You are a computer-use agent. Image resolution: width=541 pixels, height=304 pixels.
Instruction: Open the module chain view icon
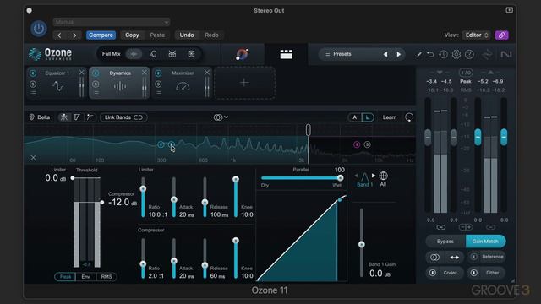(286, 54)
